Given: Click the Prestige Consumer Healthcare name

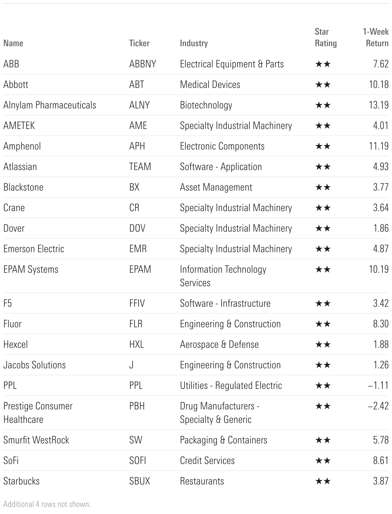Looking at the screenshot, I should tap(38, 413).
